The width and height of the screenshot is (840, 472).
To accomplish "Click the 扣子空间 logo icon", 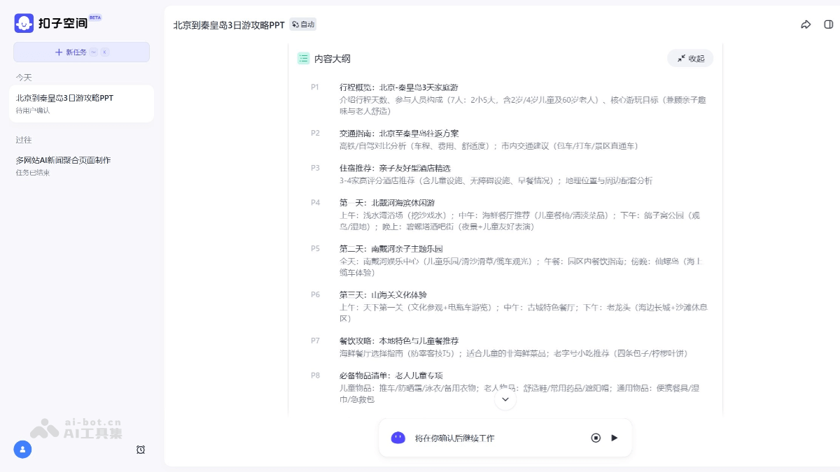I will pyautogui.click(x=23, y=23).
